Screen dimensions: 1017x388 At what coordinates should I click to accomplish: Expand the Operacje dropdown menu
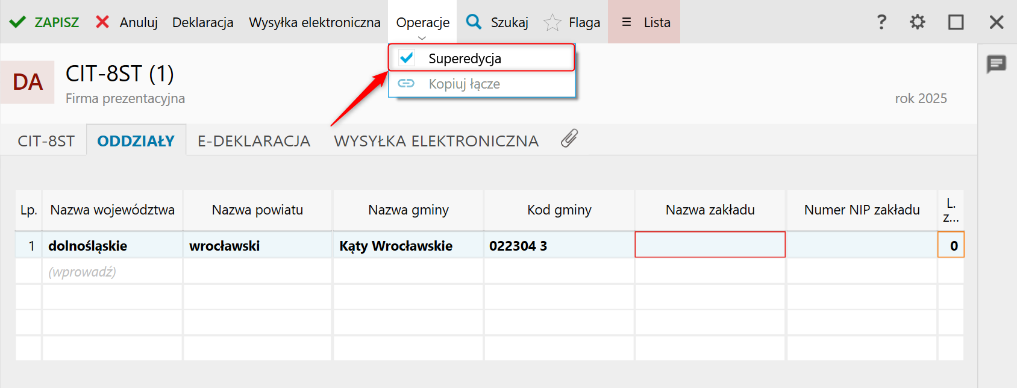click(422, 23)
